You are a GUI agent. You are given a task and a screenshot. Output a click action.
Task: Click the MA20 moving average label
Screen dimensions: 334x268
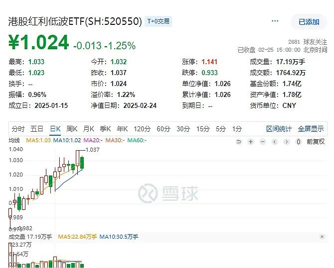(93, 140)
